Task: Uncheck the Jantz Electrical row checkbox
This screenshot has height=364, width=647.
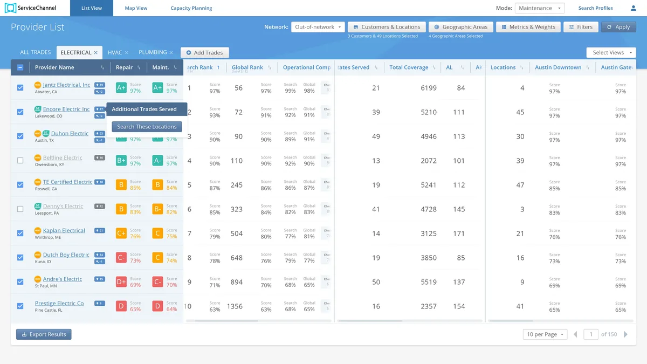Action: click(20, 87)
